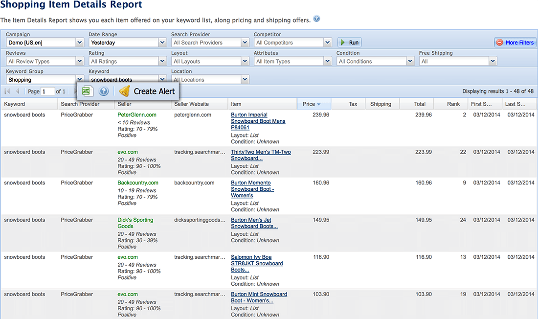This screenshot has height=319, width=538.
Task: Open the blue help icon in the toolbar
Action: pos(104,91)
